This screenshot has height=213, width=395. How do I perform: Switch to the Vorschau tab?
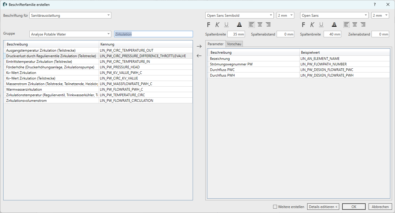coord(234,44)
